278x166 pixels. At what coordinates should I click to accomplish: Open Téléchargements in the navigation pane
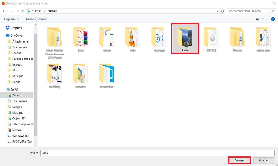coord(23,124)
